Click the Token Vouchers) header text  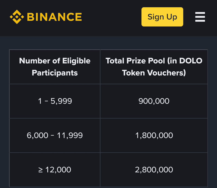tap(154, 73)
